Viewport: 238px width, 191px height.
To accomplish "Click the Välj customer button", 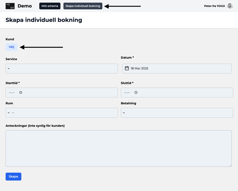I will (x=11, y=47).
